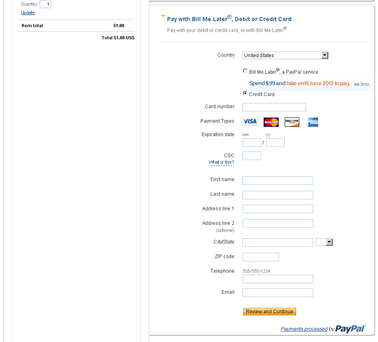Select the Bill Me Later radio option
This screenshot has height=342, width=378.
click(245, 71)
